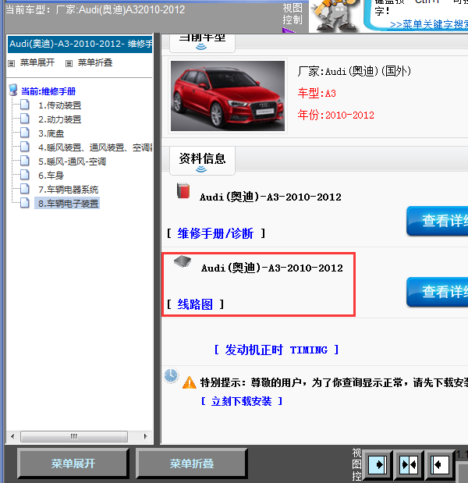
Task: Click the clock icon near the warning
Action: pos(171,375)
